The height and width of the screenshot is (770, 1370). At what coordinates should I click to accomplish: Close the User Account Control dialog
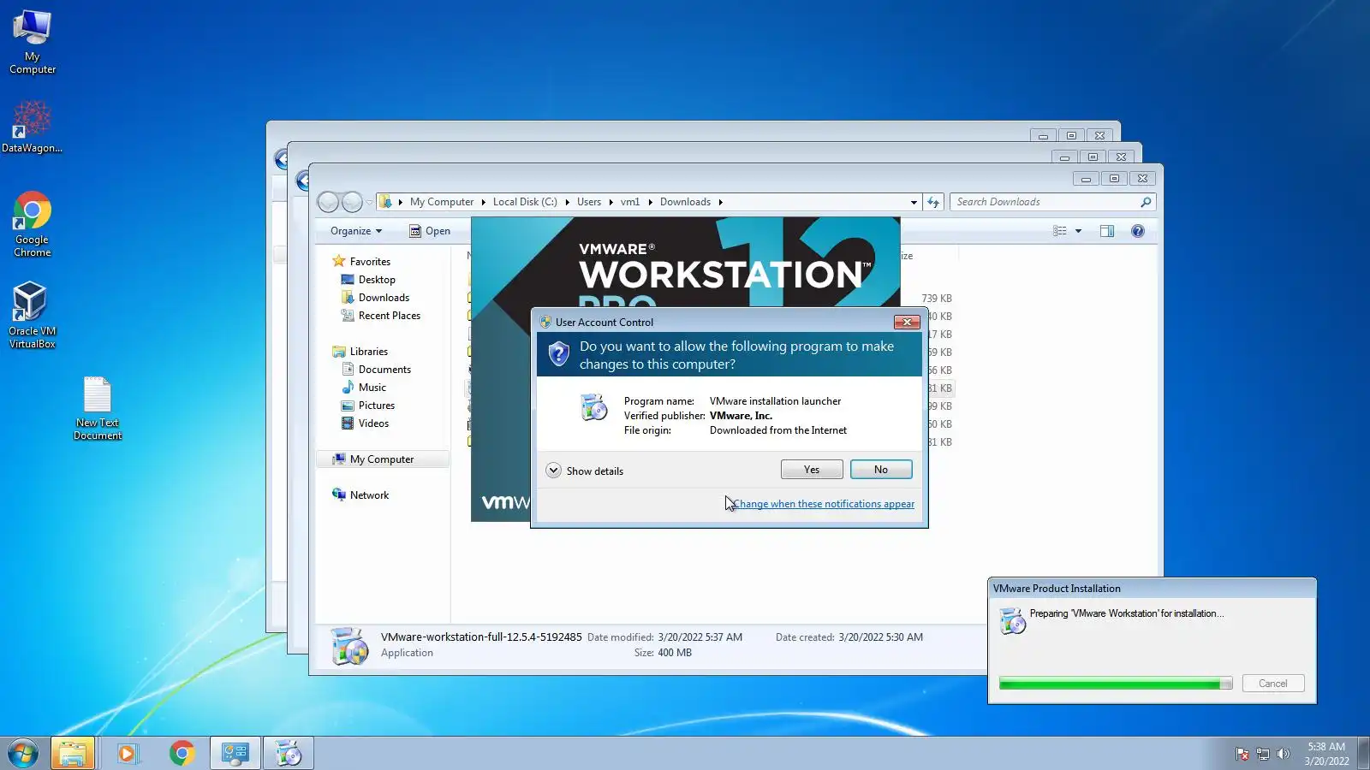[907, 322]
